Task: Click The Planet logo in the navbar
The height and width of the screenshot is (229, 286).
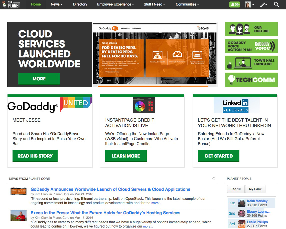Action: pos(11,4)
